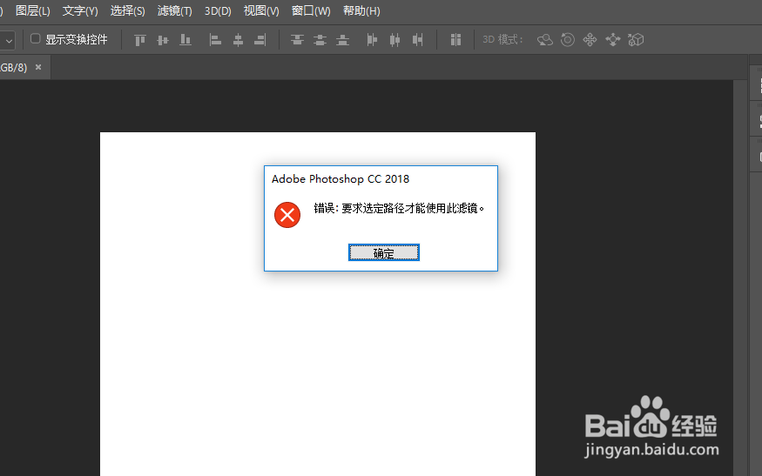Open the 文字(Y) menu

(80, 10)
